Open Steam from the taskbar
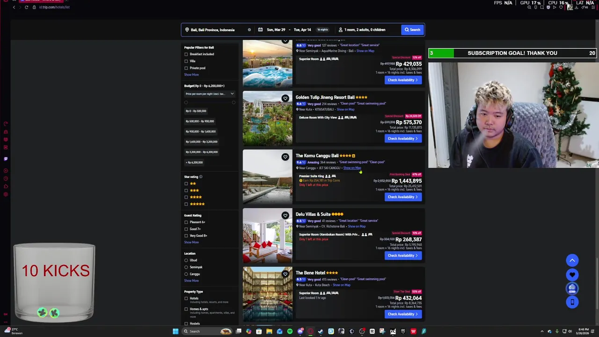Screen dimensions: 599x337 point(320,331)
